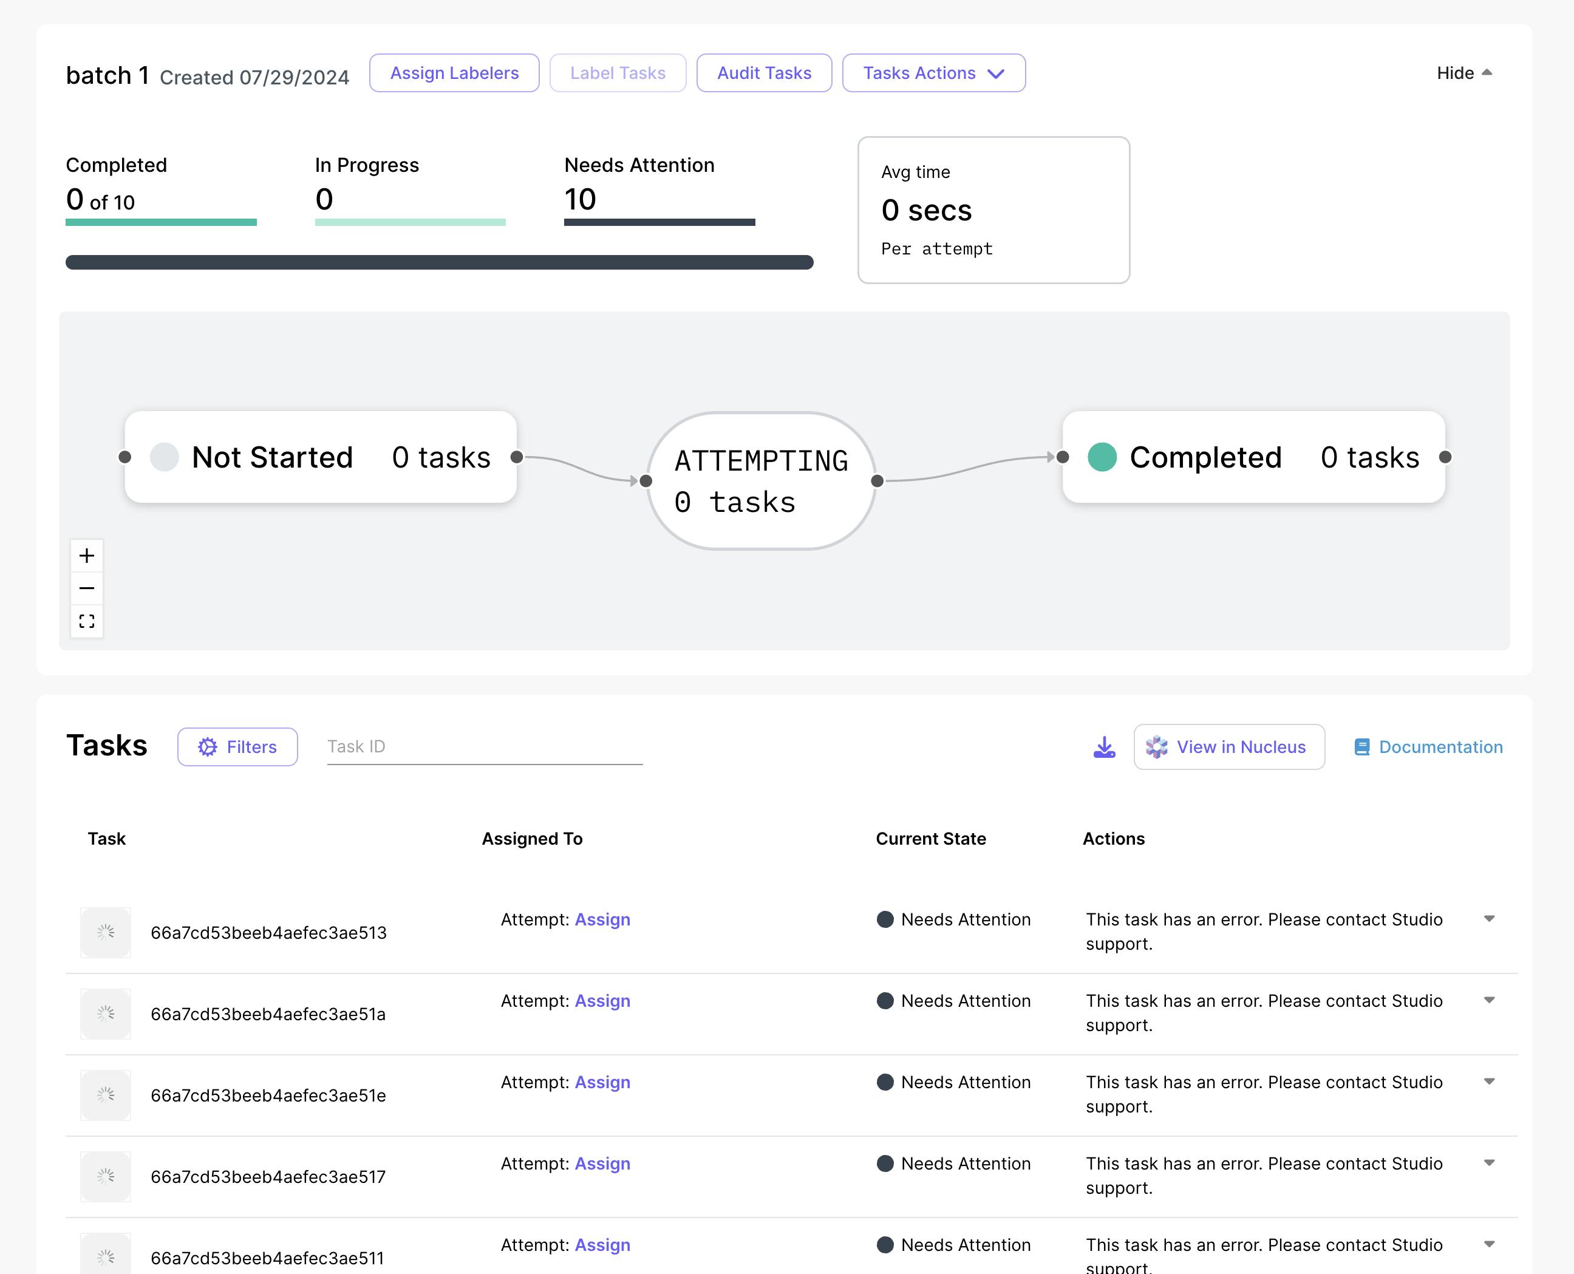Click the fit-view icon in flow diagram
1574x1274 pixels.
pyautogui.click(x=87, y=622)
